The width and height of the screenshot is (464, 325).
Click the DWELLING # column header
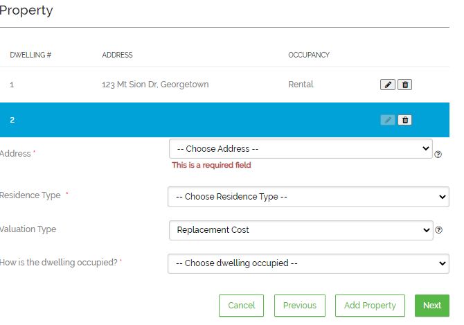[30, 55]
